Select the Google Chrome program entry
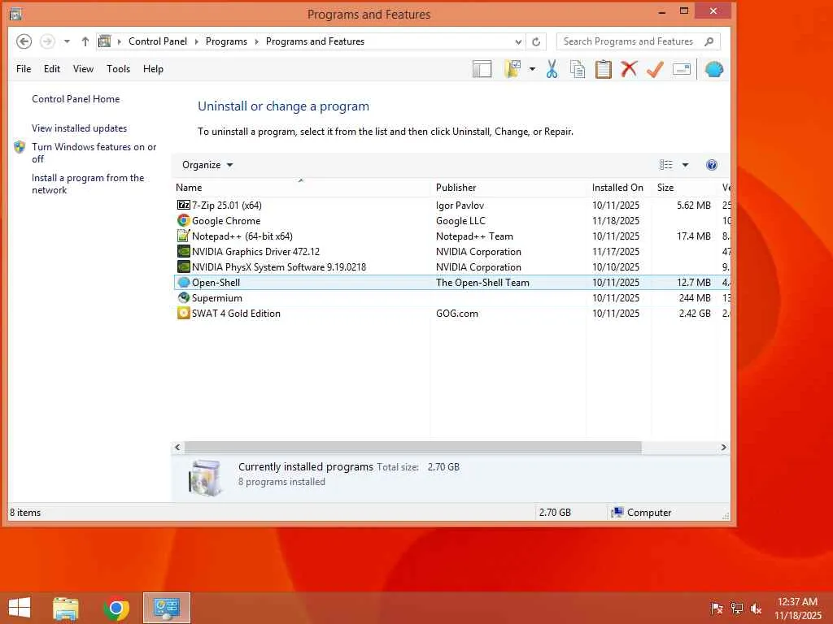This screenshot has height=624, width=833. click(x=451, y=221)
